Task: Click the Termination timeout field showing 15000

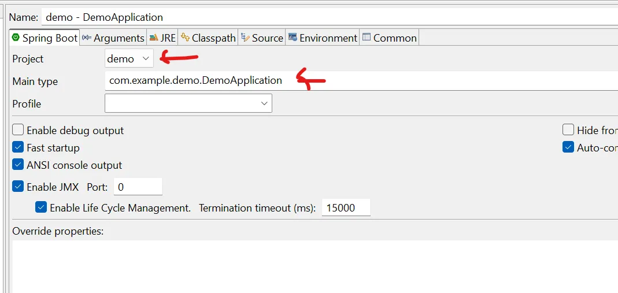Action: tap(346, 207)
